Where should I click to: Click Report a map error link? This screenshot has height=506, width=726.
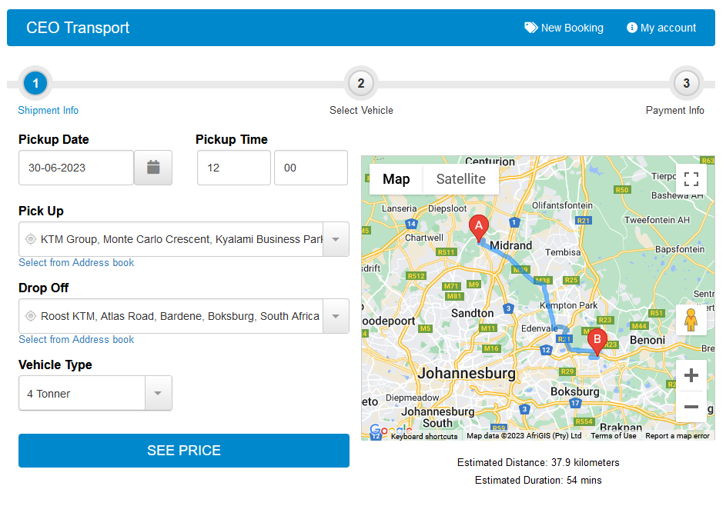click(677, 436)
